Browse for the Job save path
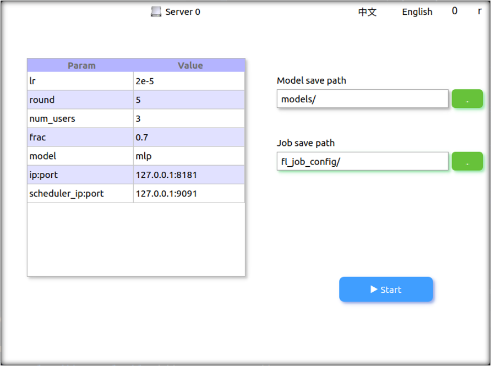This screenshot has width=491, height=366. tap(467, 162)
